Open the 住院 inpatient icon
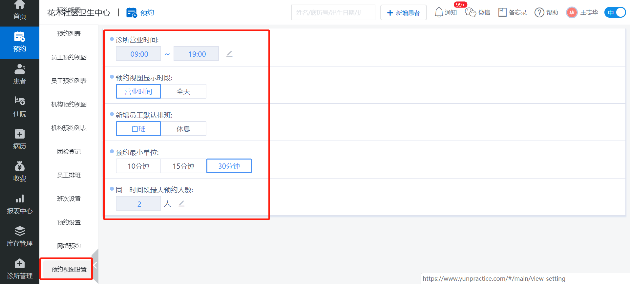This screenshot has width=630, height=284. point(20,101)
